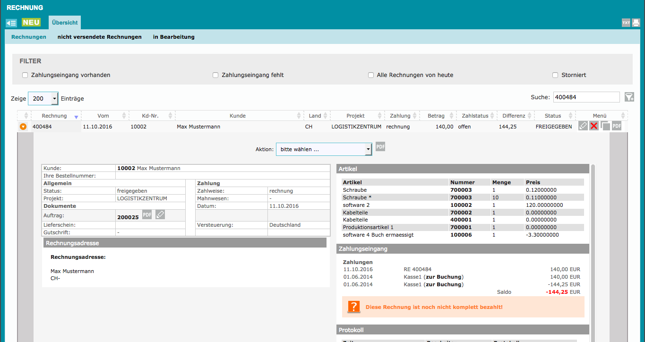Click the funnel filter icon beside search
The image size is (645, 342).
[x=629, y=97]
